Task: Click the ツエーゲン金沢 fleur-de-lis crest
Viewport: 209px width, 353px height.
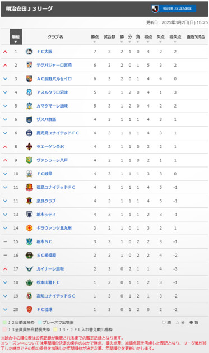Action: (x=29, y=147)
